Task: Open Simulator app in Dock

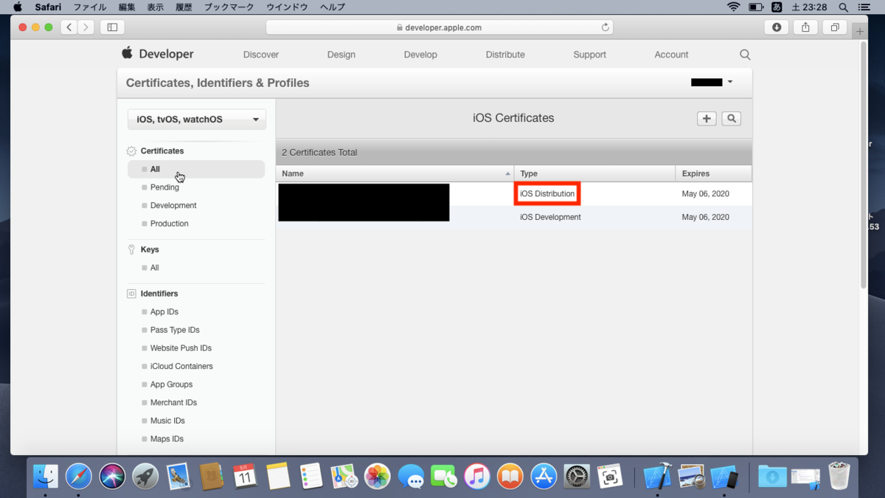Action: [x=724, y=477]
